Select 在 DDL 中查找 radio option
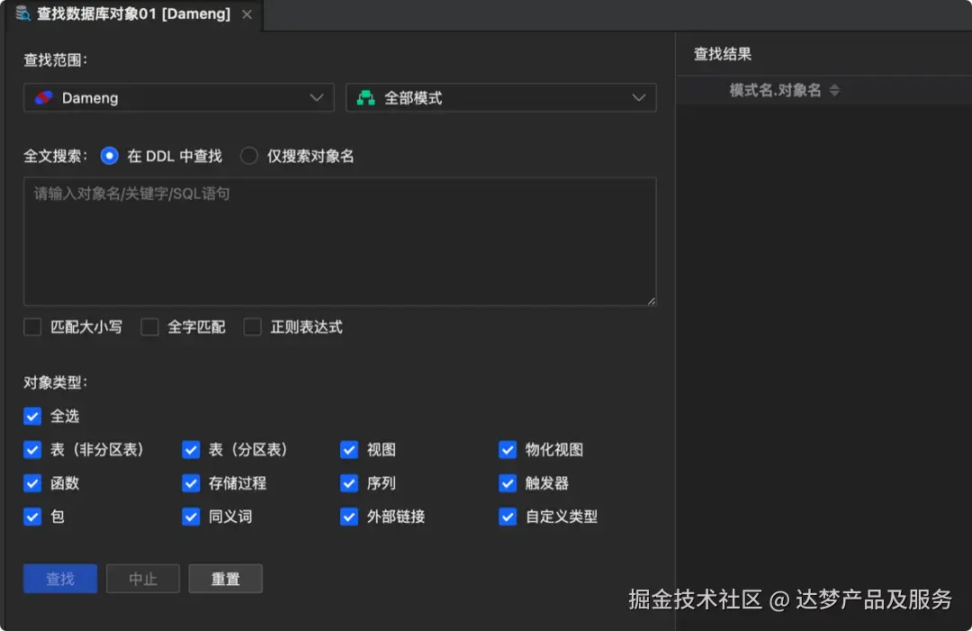 pyautogui.click(x=109, y=157)
